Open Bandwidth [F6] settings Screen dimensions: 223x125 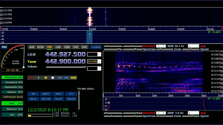pyautogui.click(x=12, y=87)
